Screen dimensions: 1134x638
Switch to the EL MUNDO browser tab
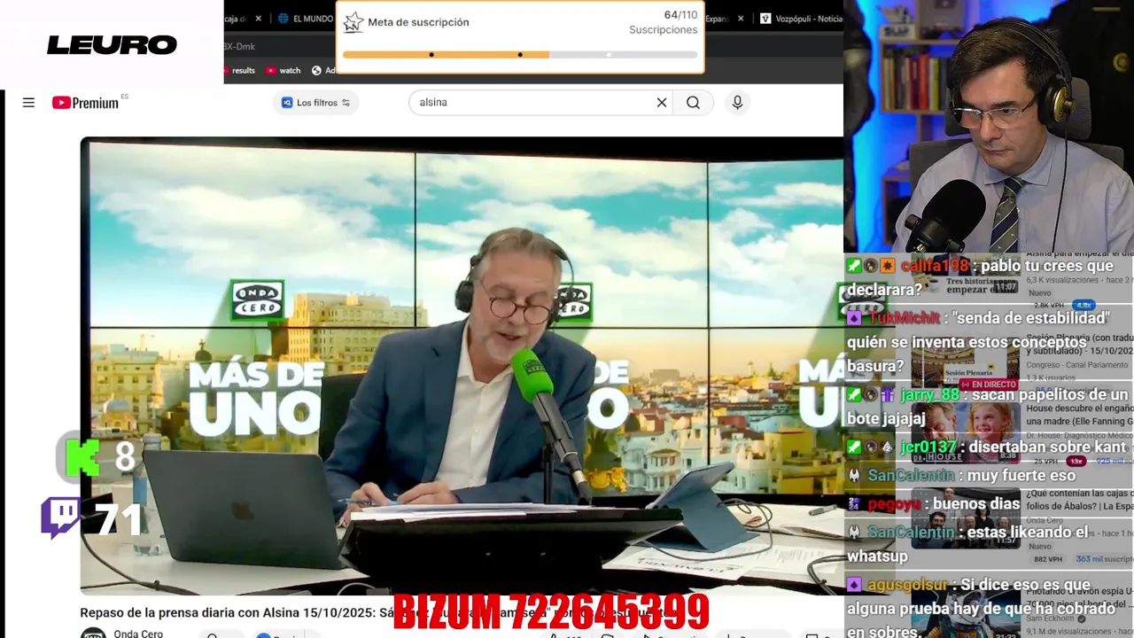(306, 18)
